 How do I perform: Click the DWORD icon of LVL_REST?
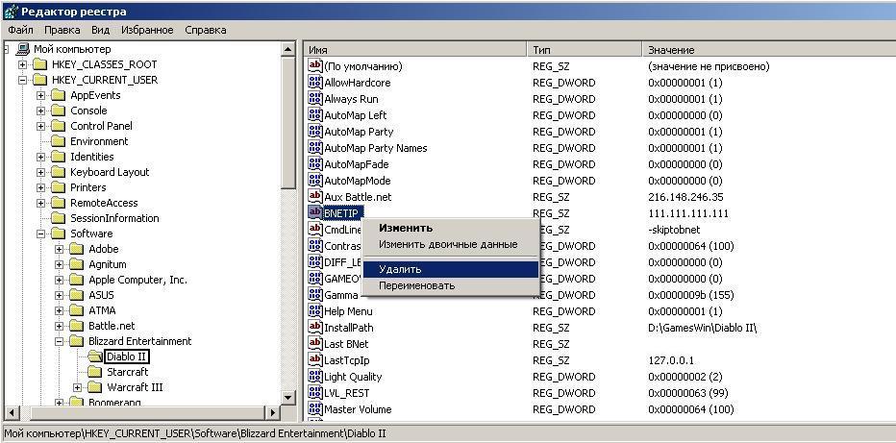(x=315, y=393)
